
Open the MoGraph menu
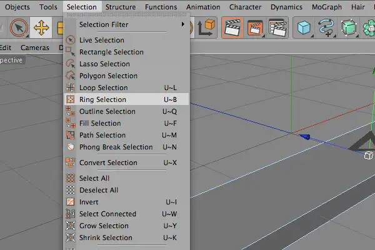[x=327, y=7]
